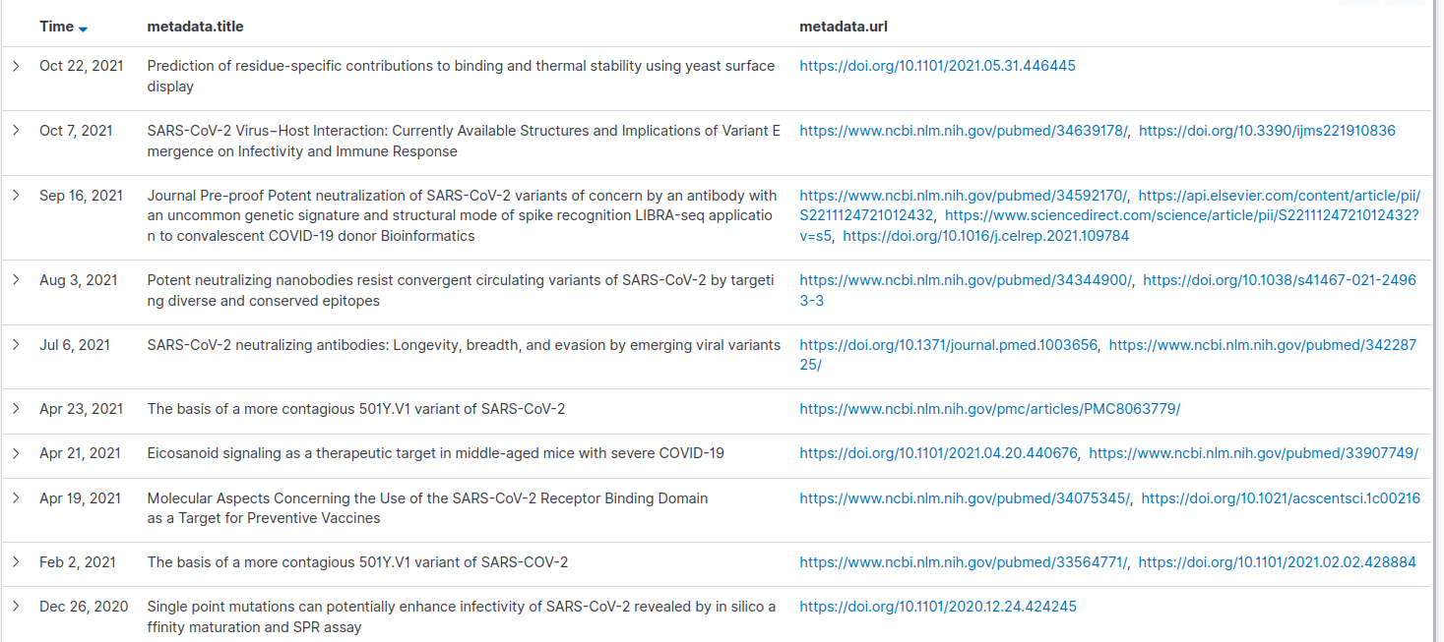This screenshot has height=642, width=1444.
Task: Expand the Jul 6, 2021 row
Action: click(x=16, y=345)
